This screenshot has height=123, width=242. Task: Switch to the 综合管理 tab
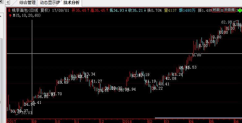(27, 2)
